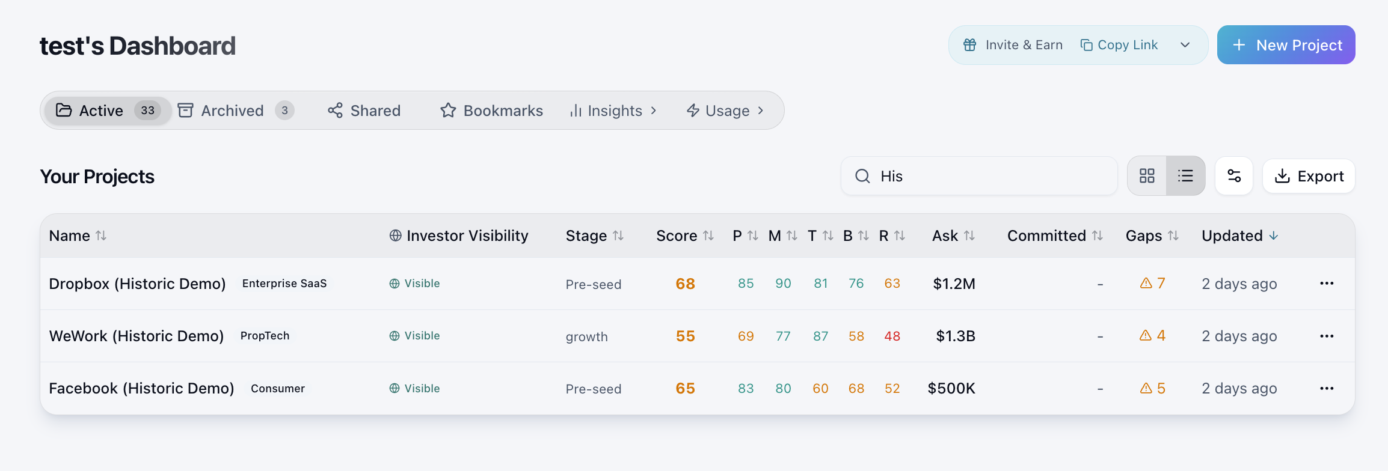This screenshot has height=471, width=1388.
Task: Open the Usage menu
Action: click(726, 111)
